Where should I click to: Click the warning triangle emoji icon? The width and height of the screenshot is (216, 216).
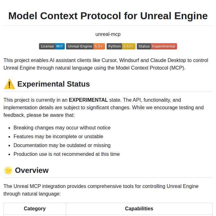(x=9, y=84)
